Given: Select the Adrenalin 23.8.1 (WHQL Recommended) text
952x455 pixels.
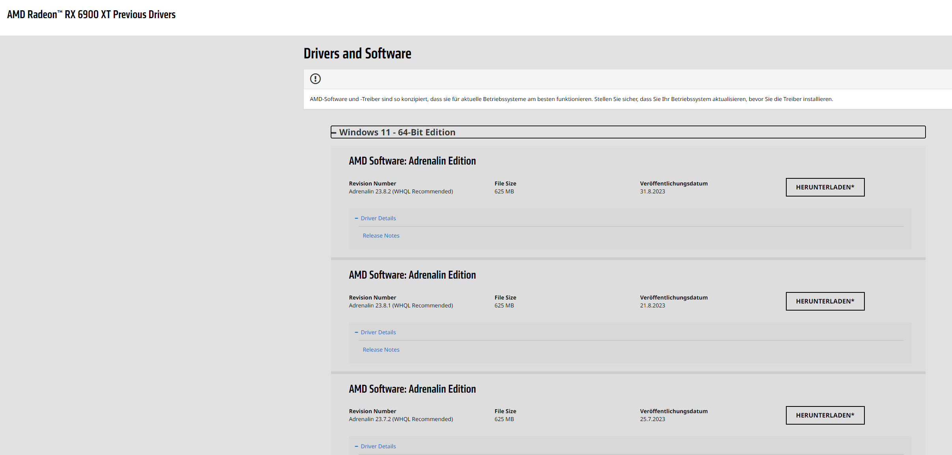Looking at the screenshot, I should (400, 305).
